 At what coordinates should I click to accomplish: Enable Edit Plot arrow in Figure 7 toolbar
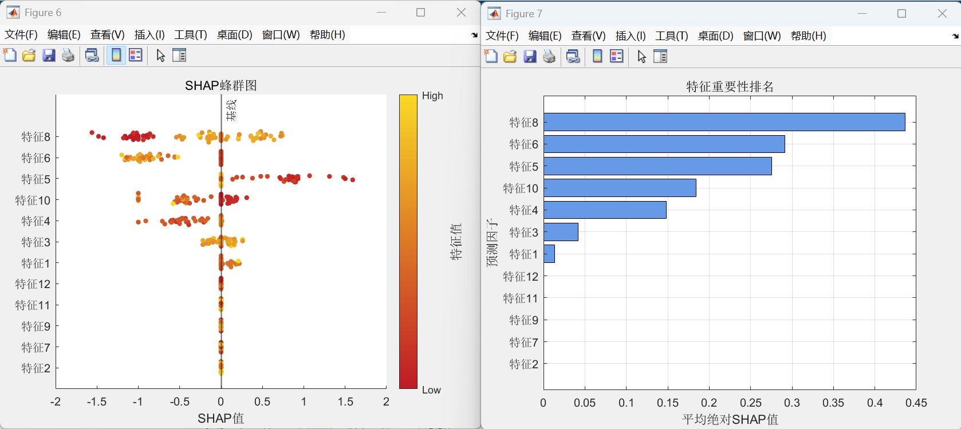641,57
